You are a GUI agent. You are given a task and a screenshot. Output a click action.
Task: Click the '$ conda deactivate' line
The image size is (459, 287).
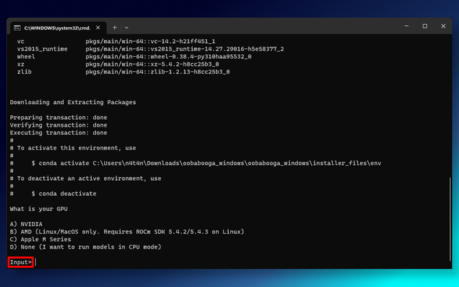pyautogui.click(x=64, y=194)
